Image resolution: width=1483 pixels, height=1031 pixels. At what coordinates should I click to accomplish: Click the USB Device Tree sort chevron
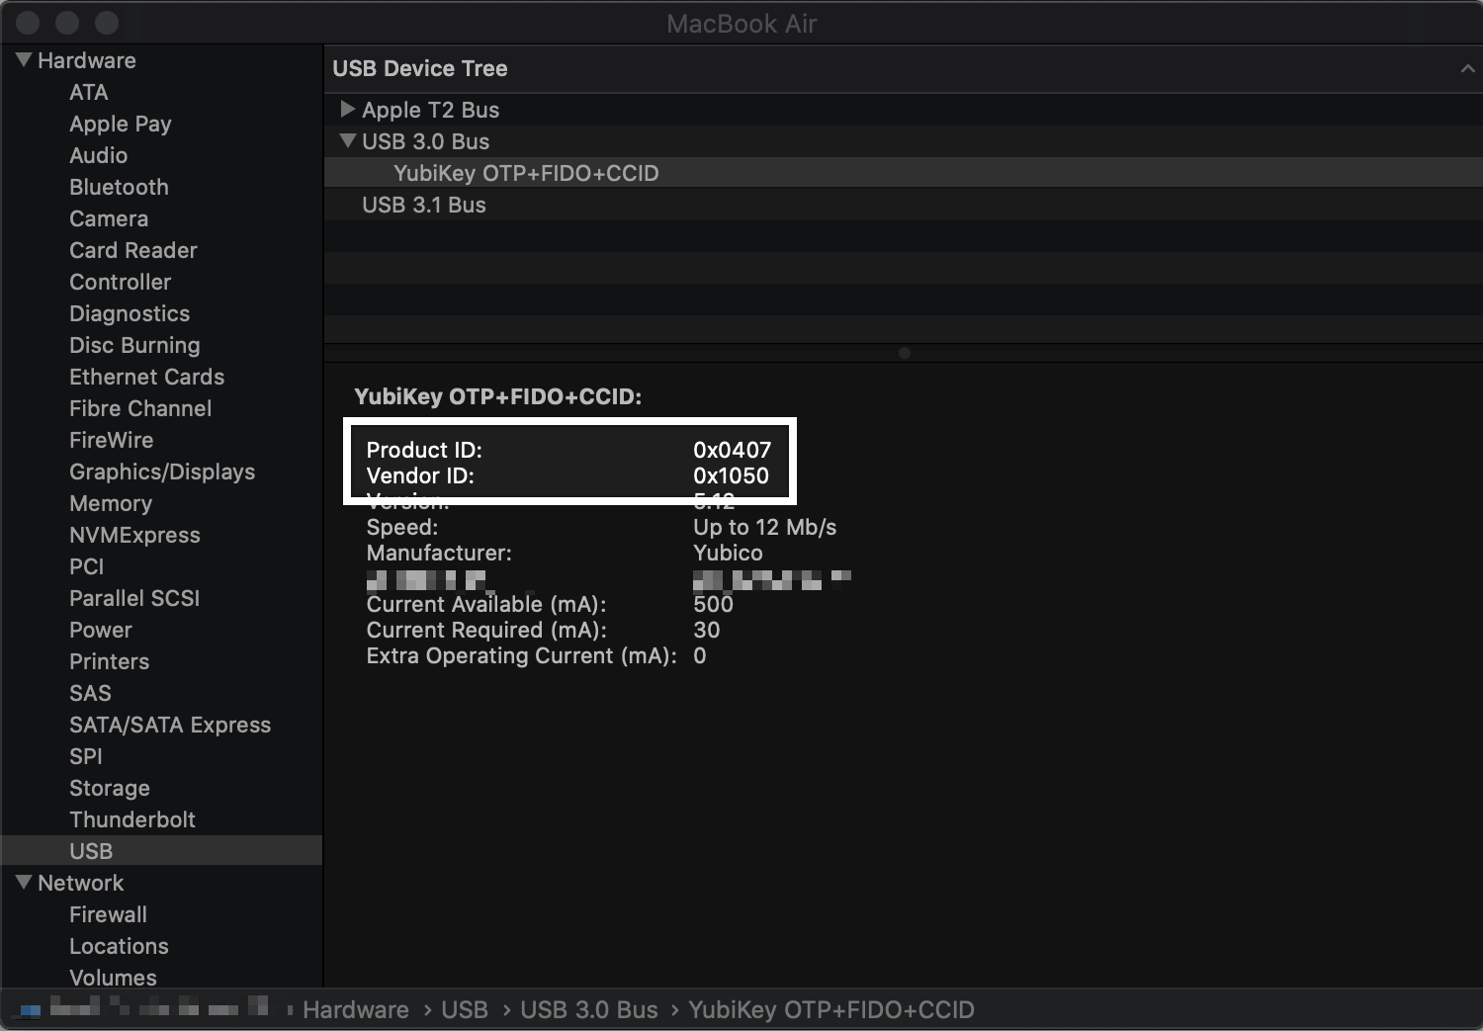1467,68
